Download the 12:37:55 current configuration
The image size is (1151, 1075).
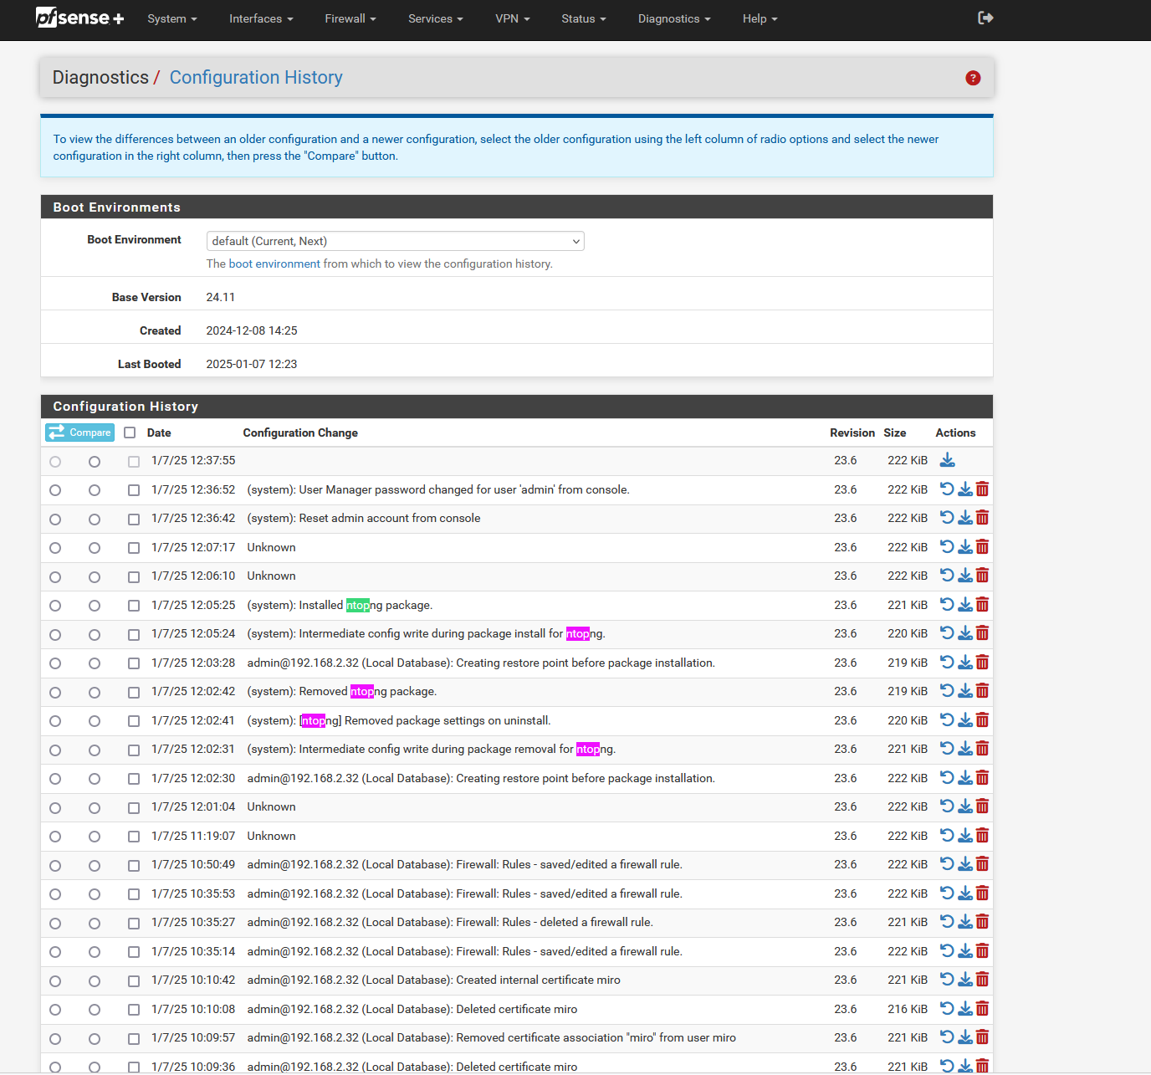click(947, 460)
